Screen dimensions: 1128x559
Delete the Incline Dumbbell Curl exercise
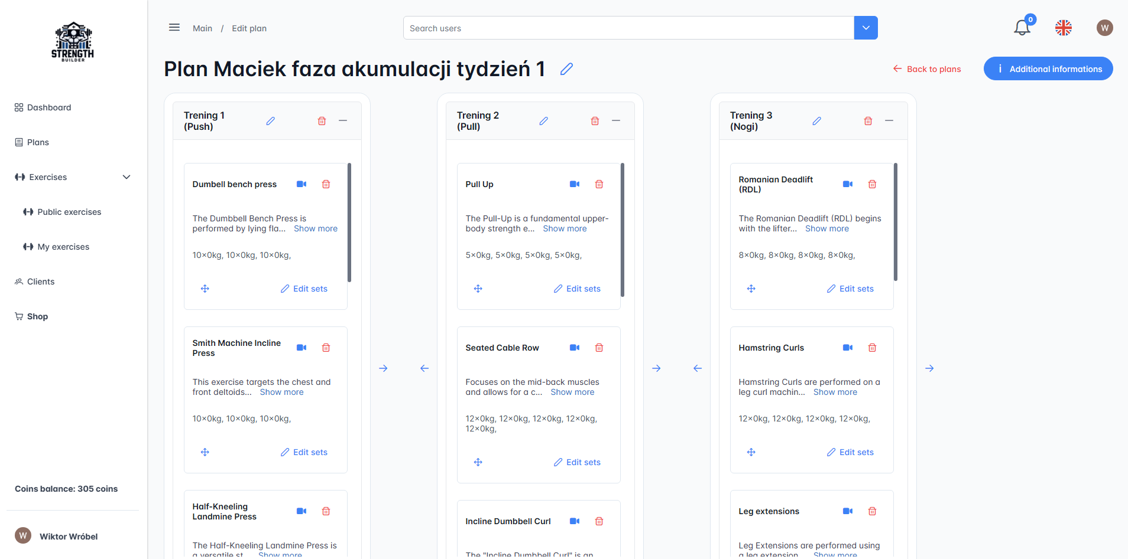coord(599,521)
